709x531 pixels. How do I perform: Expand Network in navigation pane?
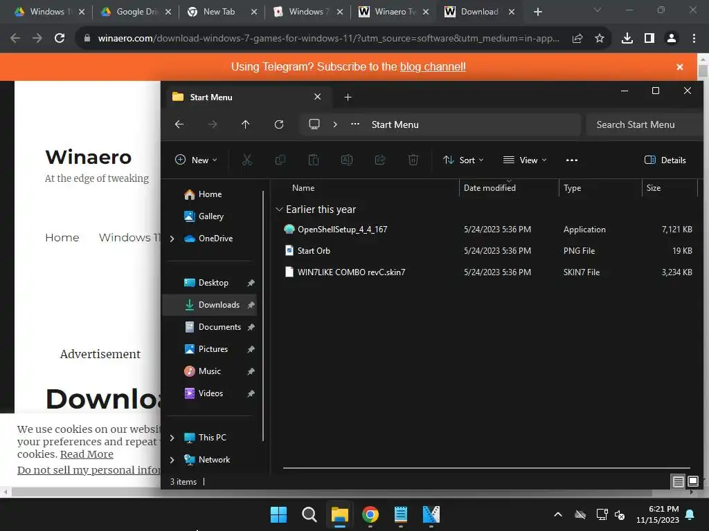coord(172,460)
